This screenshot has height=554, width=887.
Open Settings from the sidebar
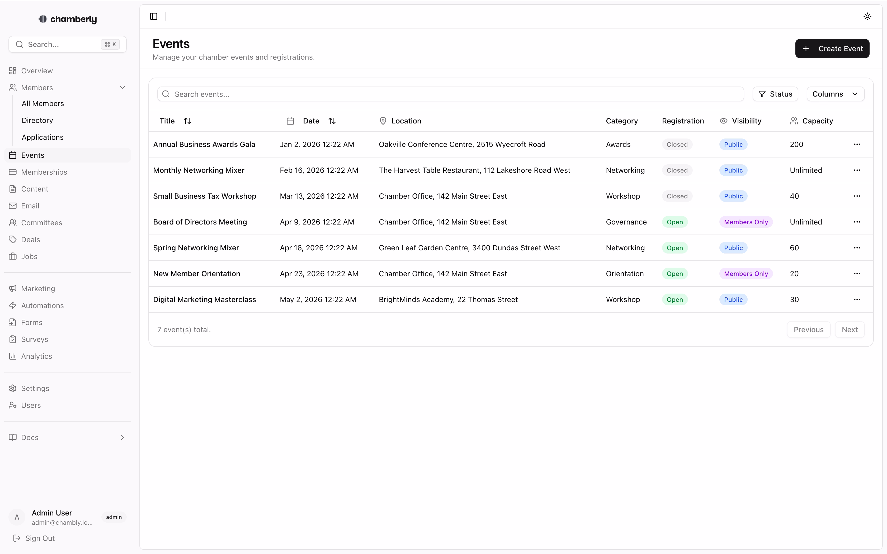click(x=67, y=388)
